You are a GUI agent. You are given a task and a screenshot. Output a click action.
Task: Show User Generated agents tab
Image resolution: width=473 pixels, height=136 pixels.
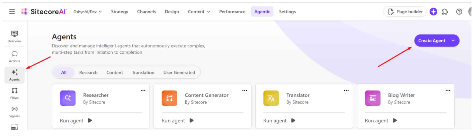coord(179,72)
